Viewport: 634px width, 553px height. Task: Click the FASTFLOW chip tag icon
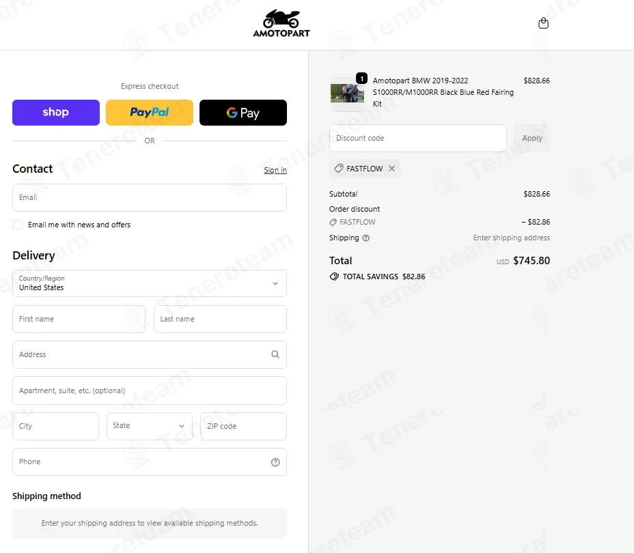[x=339, y=169]
